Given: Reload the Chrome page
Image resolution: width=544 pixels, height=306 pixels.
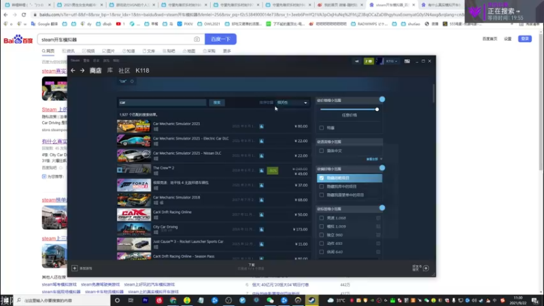Looking at the screenshot, I should point(24,14).
